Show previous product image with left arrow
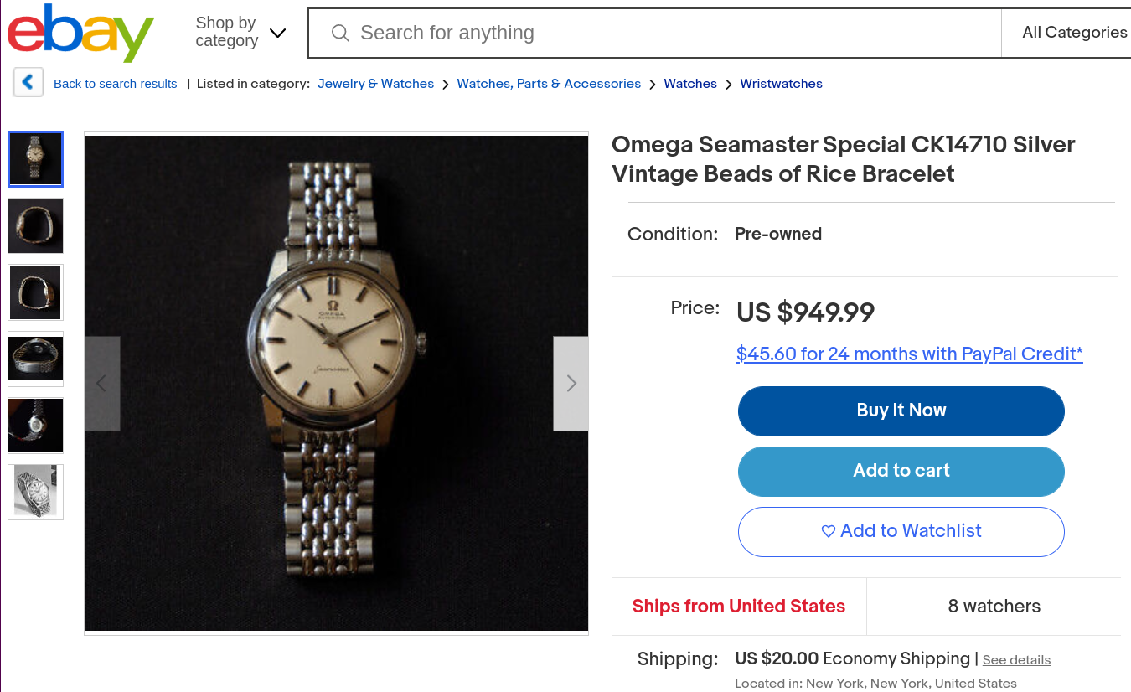Viewport: 1131px width, 692px height. [102, 384]
